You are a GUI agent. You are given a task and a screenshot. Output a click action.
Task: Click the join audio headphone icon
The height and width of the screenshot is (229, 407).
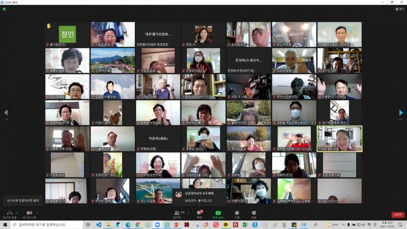point(9,213)
